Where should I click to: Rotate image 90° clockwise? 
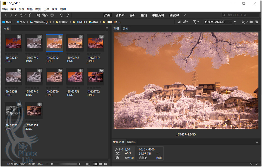point(67,15)
